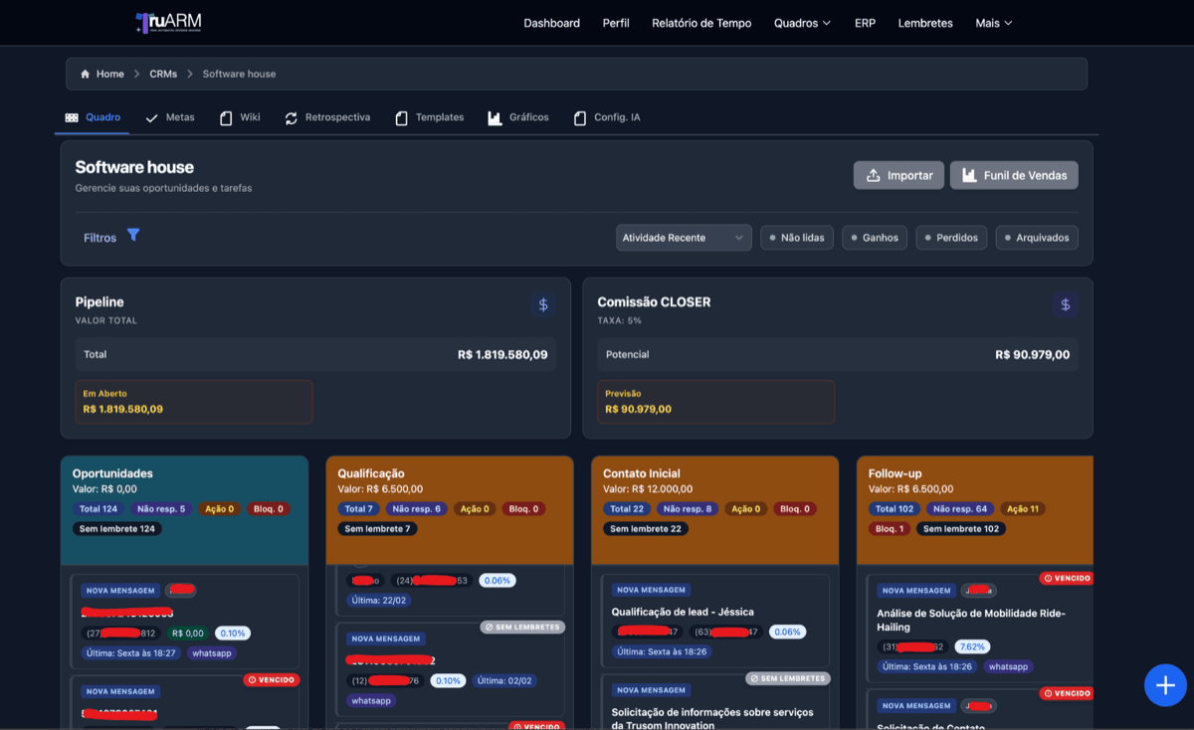Viewport: 1194px width, 730px height.
Task: Click the Wiki document icon
Action: [227, 117]
